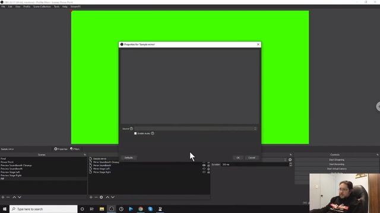The height and width of the screenshot is (213, 380).
Task: Toggle visibility of Mirror Stage Right source
Action: 204,172
